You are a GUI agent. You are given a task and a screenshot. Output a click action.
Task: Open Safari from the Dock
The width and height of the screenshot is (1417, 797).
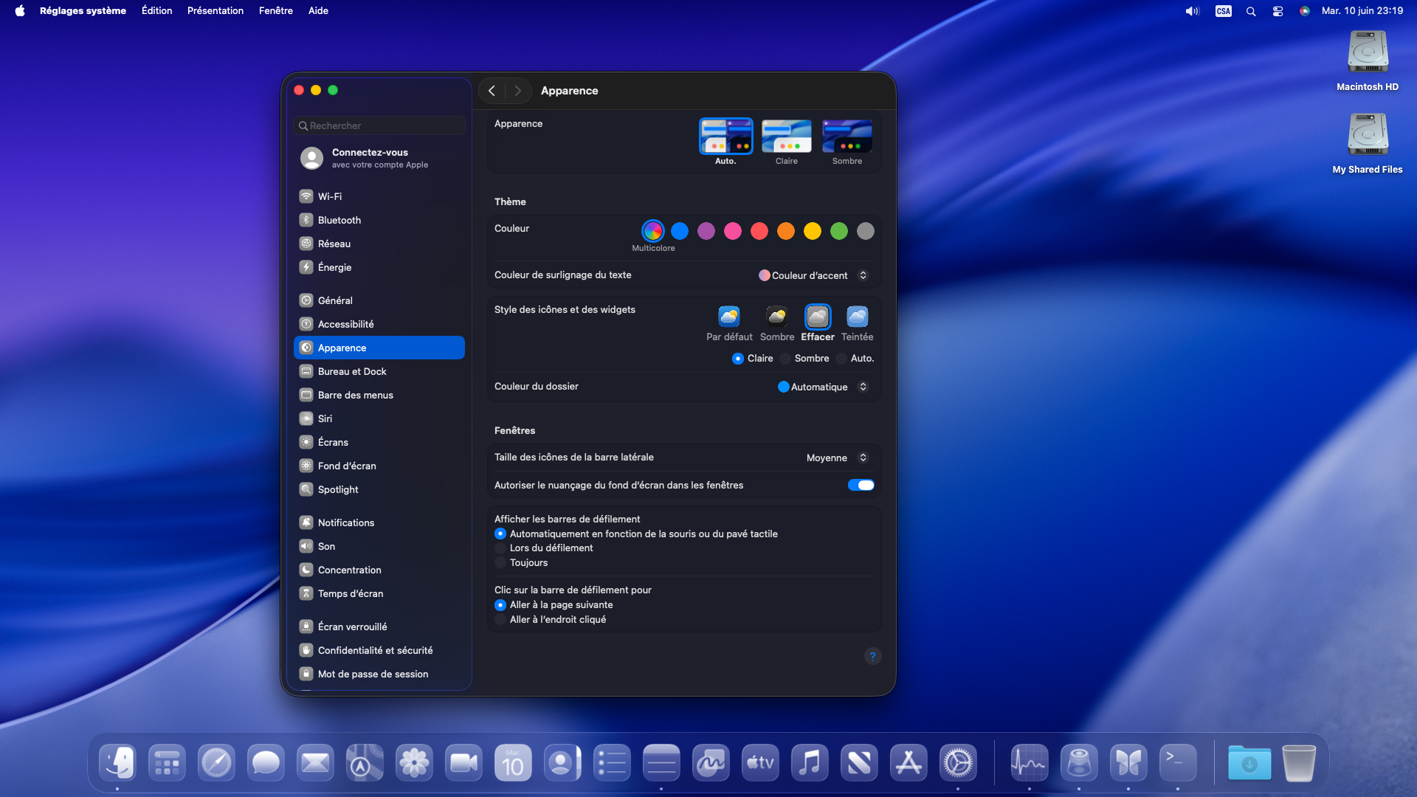click(x=216, y=763)
